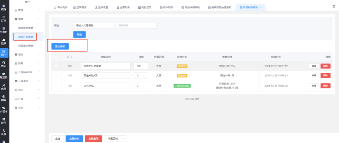Expand the 财务 menu section
Viewport: 339px width, 143px height.
point(28,63)
